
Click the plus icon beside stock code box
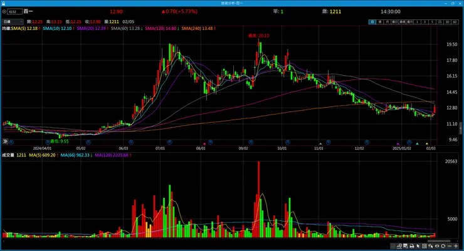pos(4,11)
